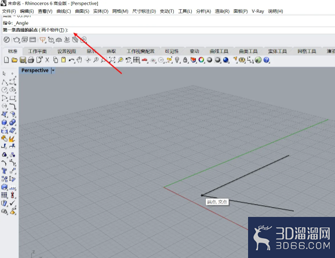The image size is (335, 258).
Task: Open the color wheel icon in toolbar
Action: coord(201,60)
